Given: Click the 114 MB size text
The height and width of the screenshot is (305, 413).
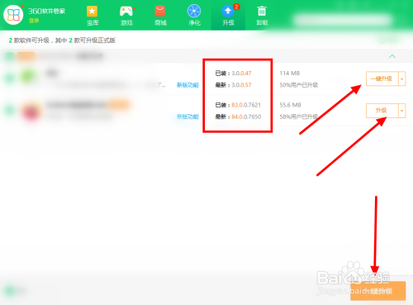Looking at the screenshot, I should 290,74.
